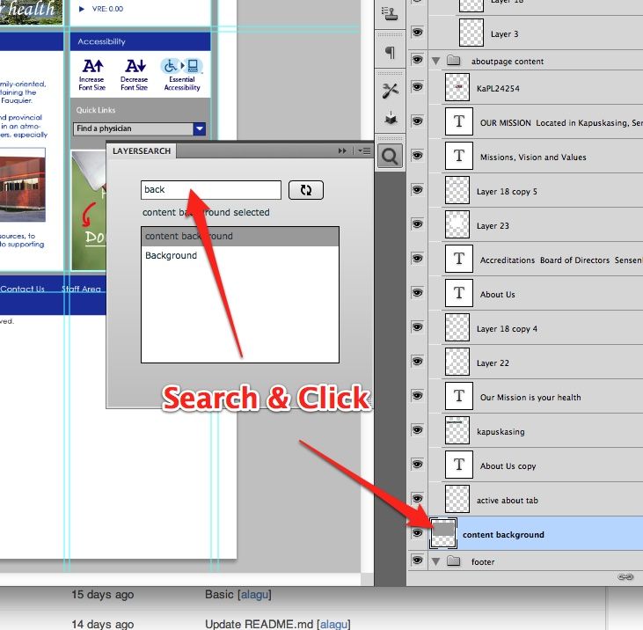The height and width of the screenshot is (630, 643).
Task: Click the link layers chain icon
Action: [625, 577]
